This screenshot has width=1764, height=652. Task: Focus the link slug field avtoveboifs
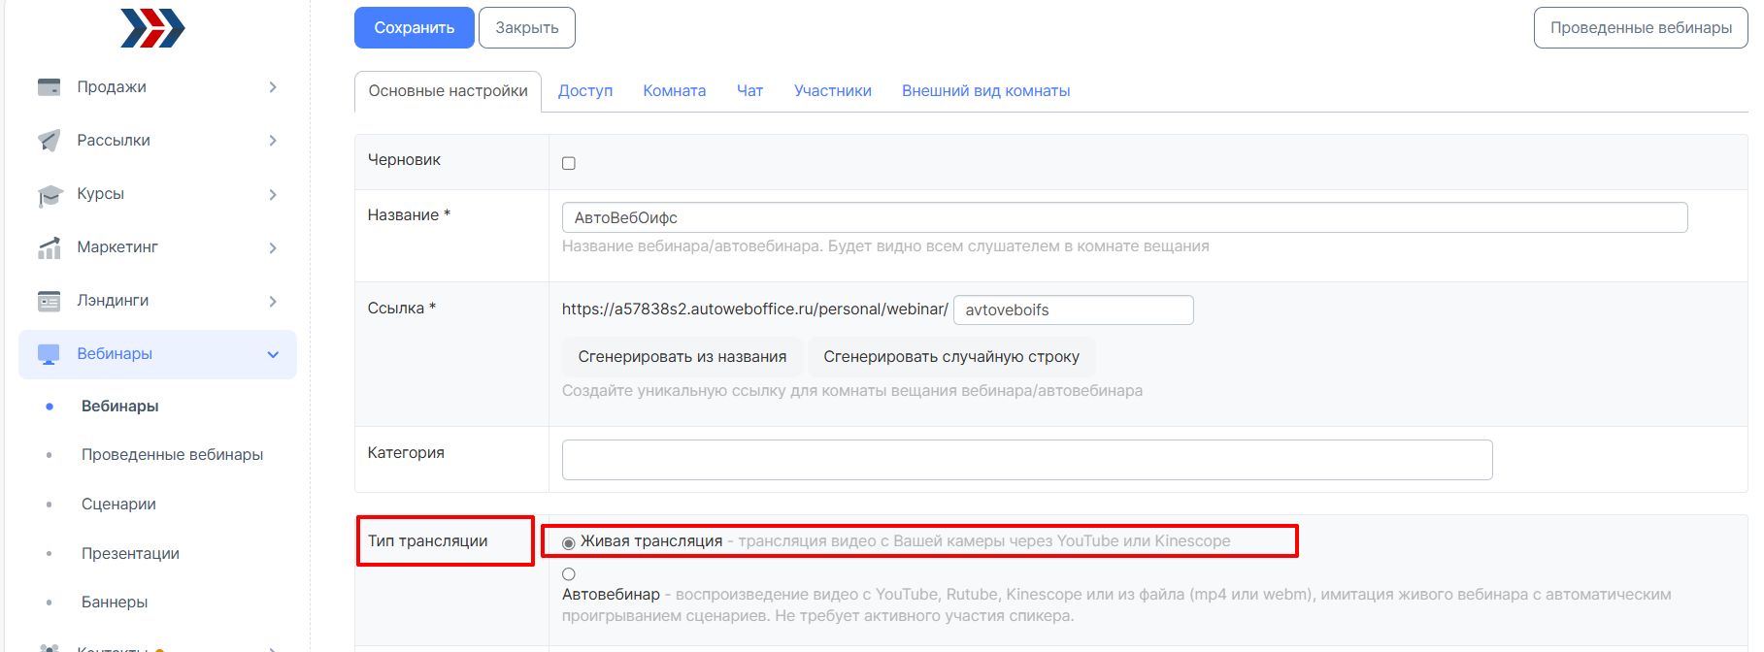(1074, 310)
